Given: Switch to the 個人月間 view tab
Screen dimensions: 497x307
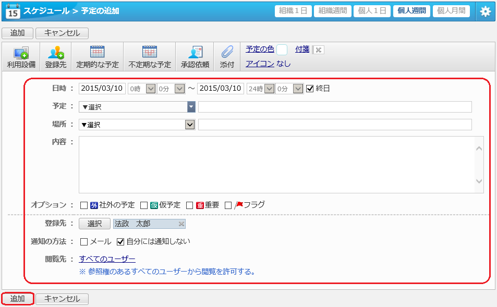Looking at the screenshot, I should coord(451,11).
